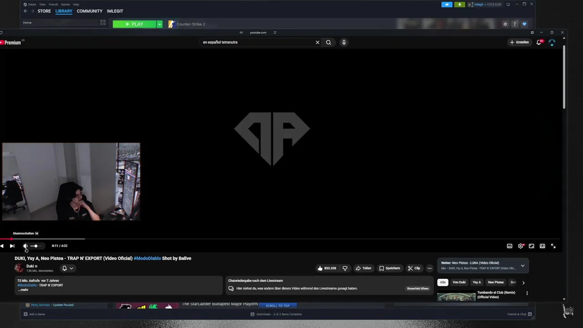The height and width of the screenshot is (328, 583).
Task: Open the #ModoDiablo hashtag in title
Action: (147, 258)
